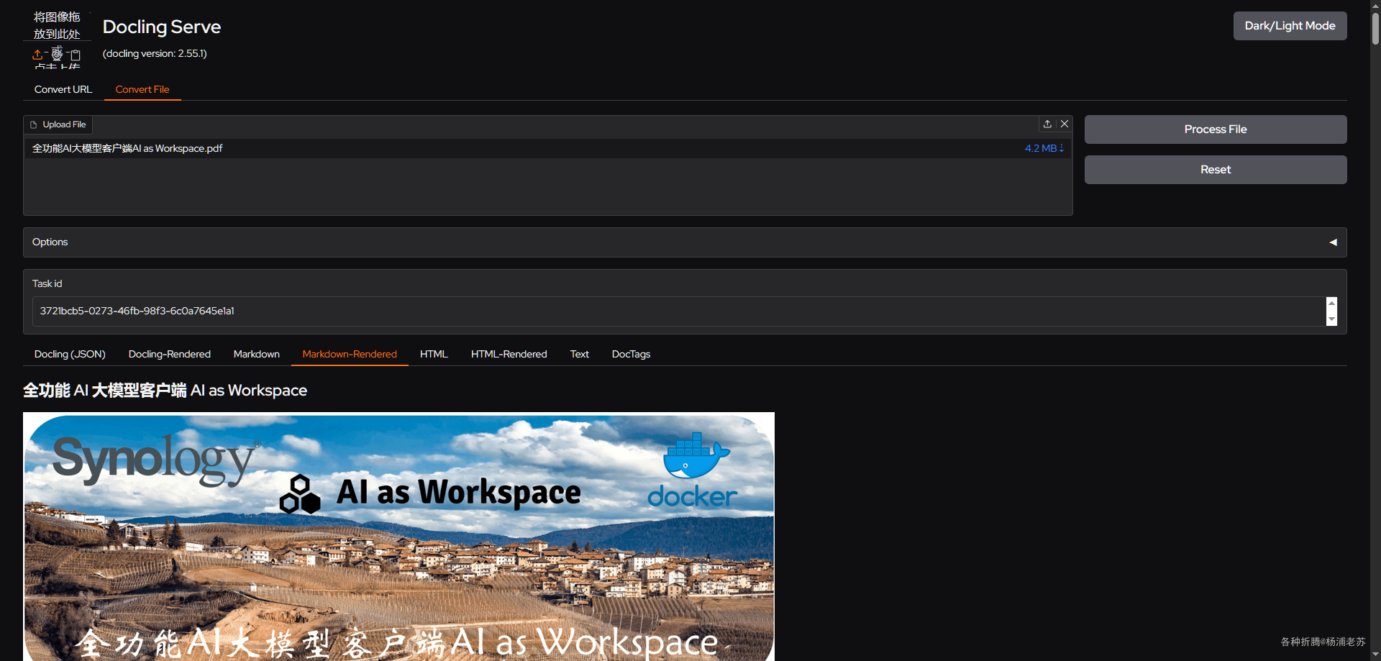Expand the Options panel arrow

[x=1333, y=242]
